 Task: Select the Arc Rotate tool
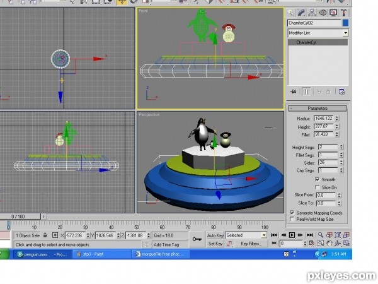tap(338, 243)
